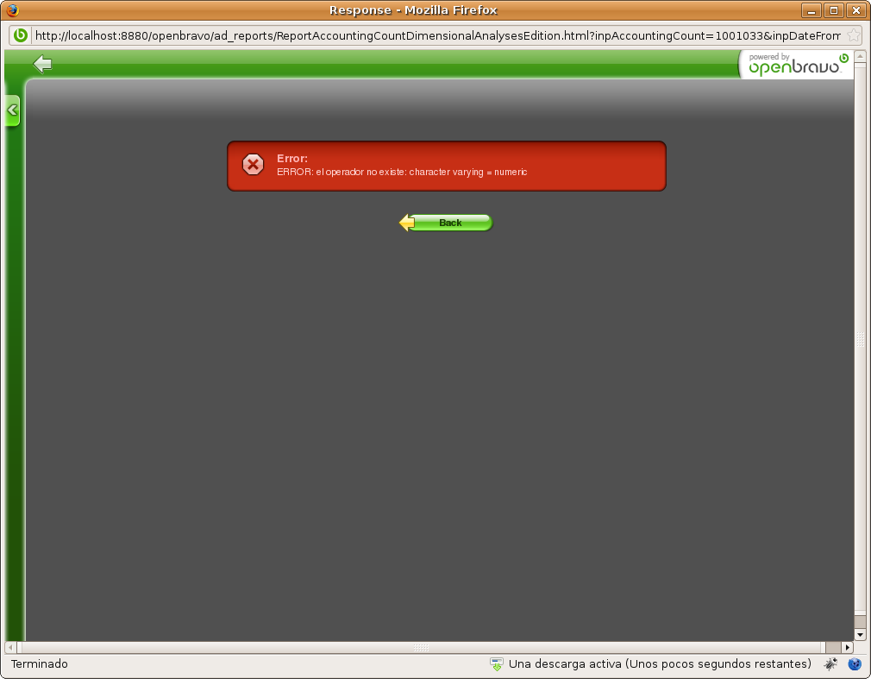Close the Response Firefox window

pos(856,10)
